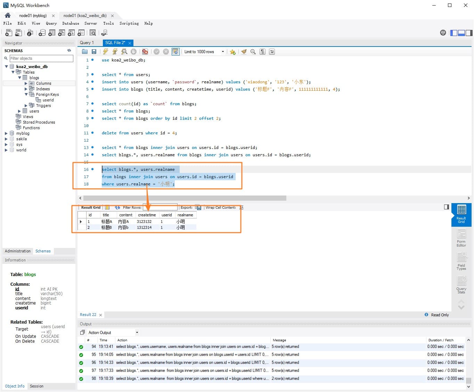Screen dimensions: 474x392
Task: Execute the SQL script with lightning icon
Action: pyautogui.click(x=106, y=52)
